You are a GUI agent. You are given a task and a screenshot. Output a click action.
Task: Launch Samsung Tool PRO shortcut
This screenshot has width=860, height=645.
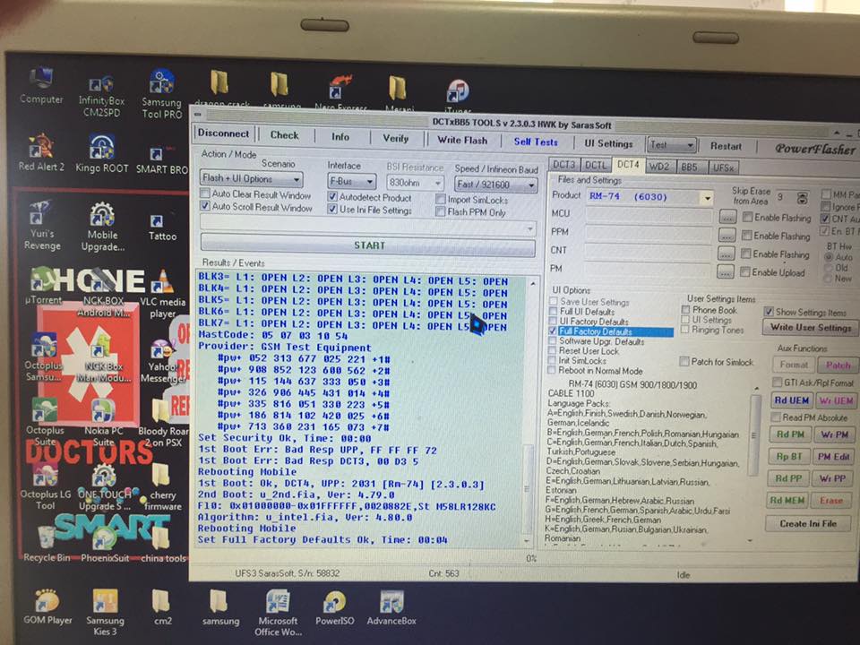pyautogui.click(x=161, y=93)
